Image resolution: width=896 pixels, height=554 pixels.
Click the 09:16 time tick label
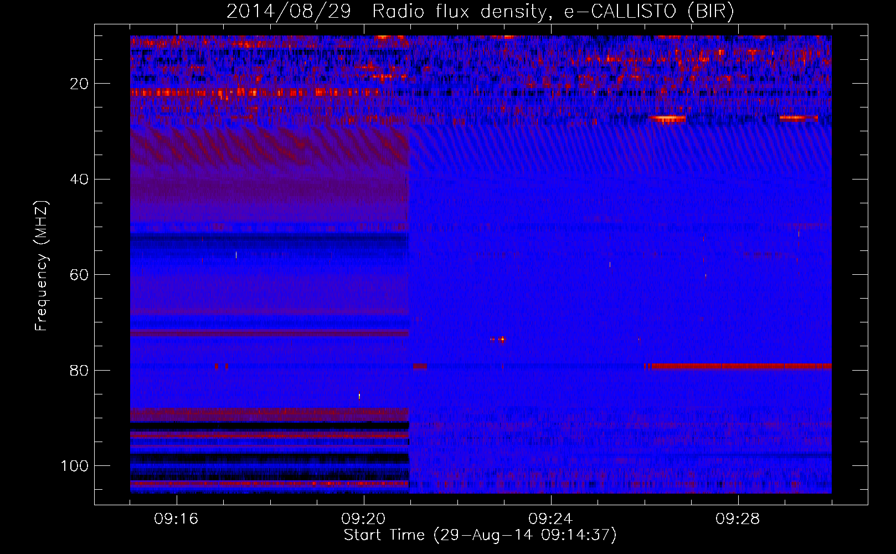tap(176, 519)
